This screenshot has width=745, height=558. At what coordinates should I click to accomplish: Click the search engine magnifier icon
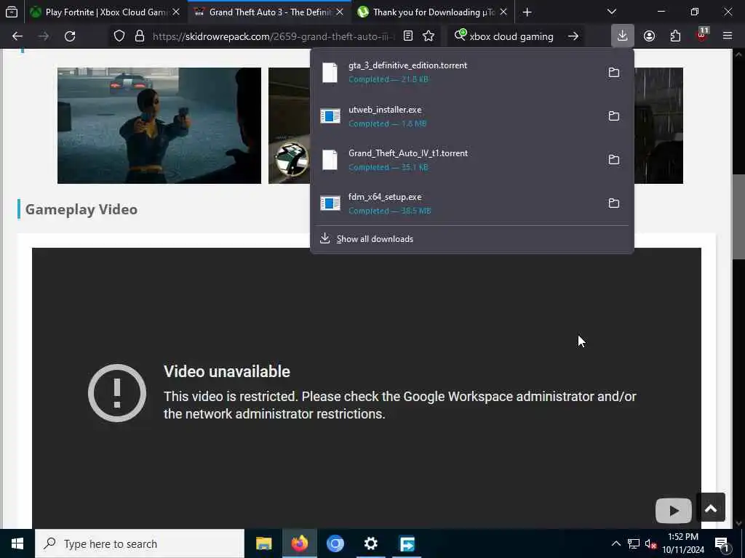pos(460,35)
